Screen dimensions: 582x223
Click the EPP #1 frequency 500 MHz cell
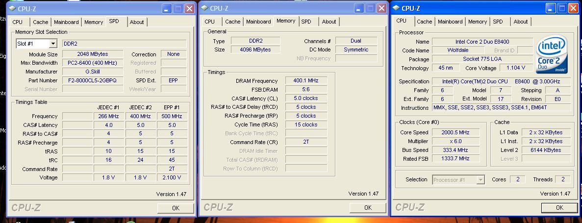(x=172, y=116)
